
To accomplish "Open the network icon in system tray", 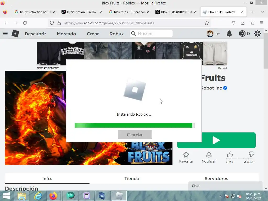I will 233,196.
